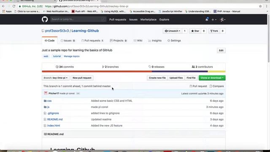This screenshot has height=152, width=270.
Task: Open the Apps bookmarks shortcut
Action: coord(7,11)
